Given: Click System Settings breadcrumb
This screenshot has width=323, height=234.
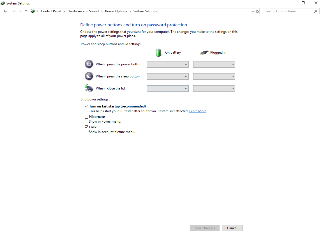Looking at the screenshot, I should click(x=145, y=11).
